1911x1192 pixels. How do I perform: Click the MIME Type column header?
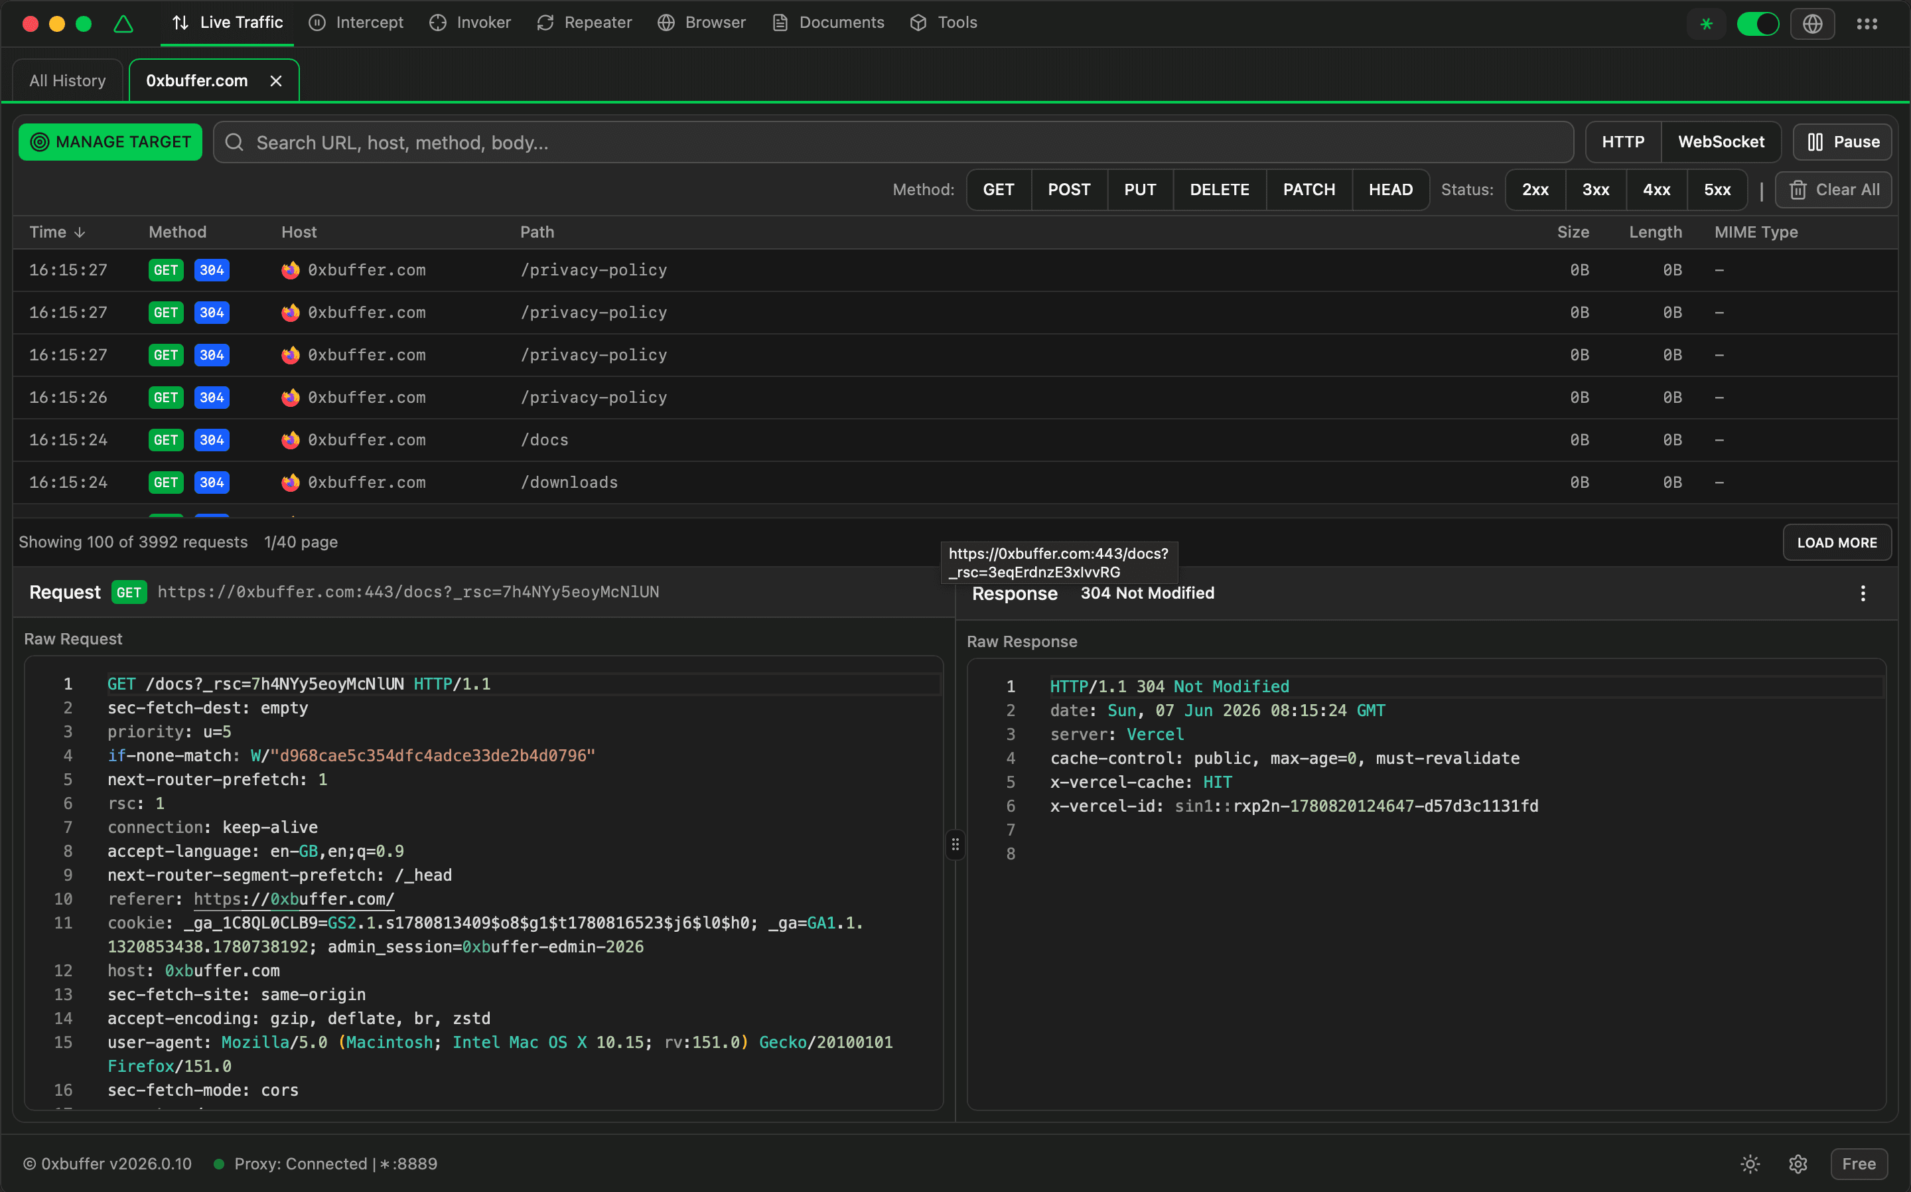pyautogui.click(x=1756, y=232)
